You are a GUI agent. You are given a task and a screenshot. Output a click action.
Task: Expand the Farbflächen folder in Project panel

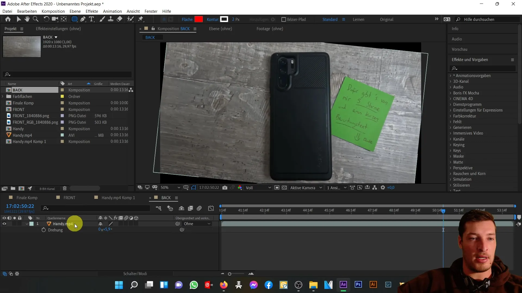(x=2, y=96)
